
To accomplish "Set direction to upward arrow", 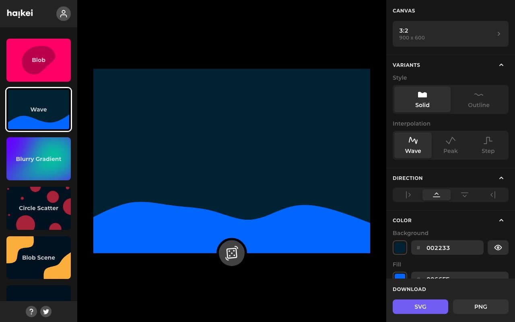I will pos(437,195).
